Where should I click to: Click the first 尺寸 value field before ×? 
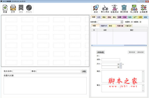111,64
